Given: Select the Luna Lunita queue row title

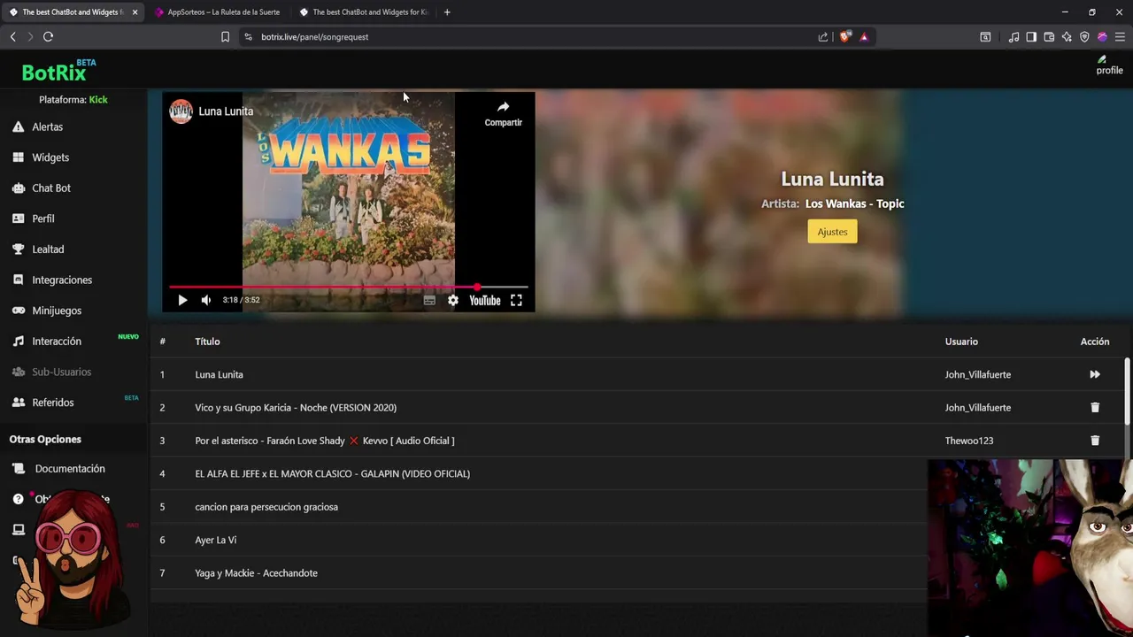Looking at the screenshot, I should coord(219,374).
